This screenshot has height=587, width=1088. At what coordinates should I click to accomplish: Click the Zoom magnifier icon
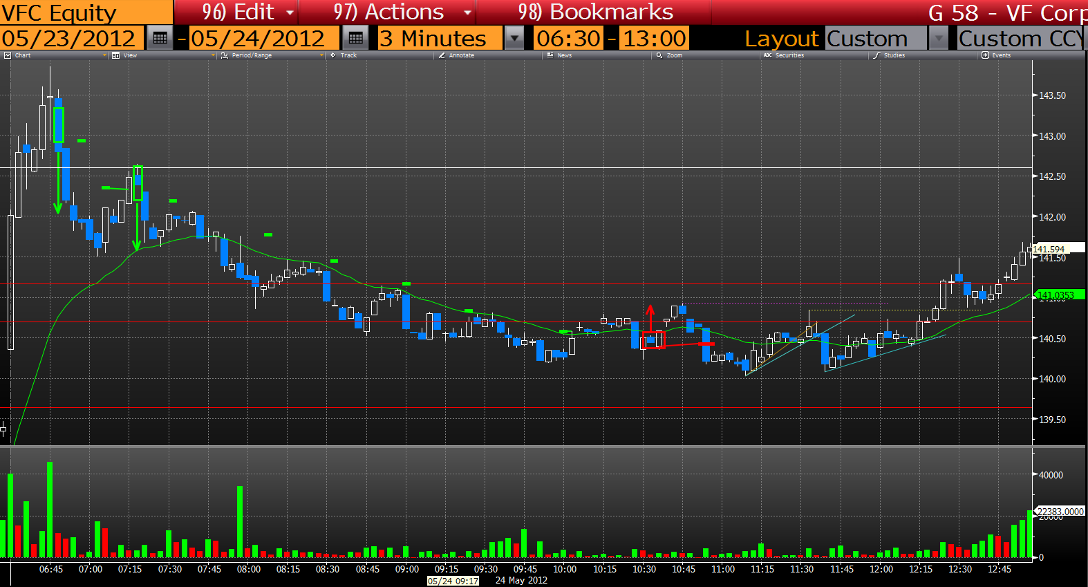659,55
